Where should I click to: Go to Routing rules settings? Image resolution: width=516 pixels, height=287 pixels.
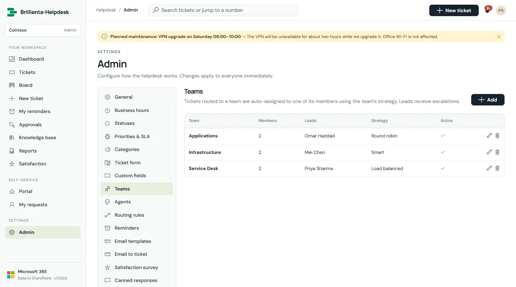137,215
